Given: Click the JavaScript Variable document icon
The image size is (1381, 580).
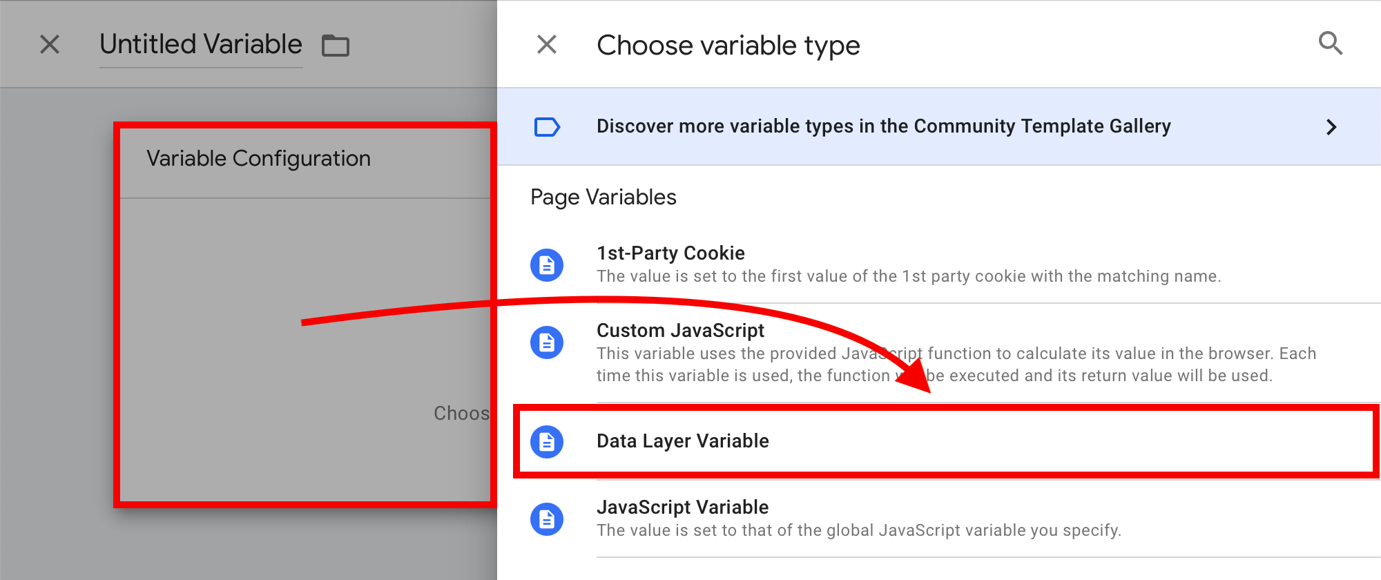Looking at the screenshot, I should (547, 519).
